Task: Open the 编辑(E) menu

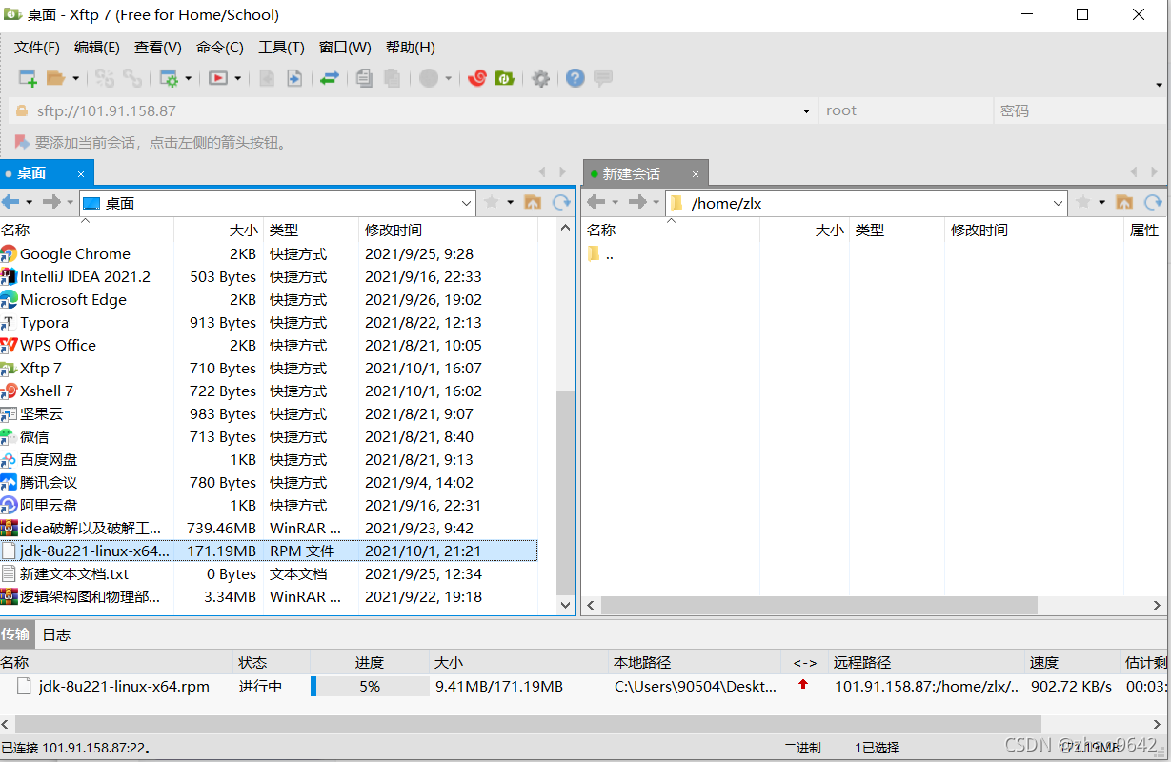Action: 97,48
